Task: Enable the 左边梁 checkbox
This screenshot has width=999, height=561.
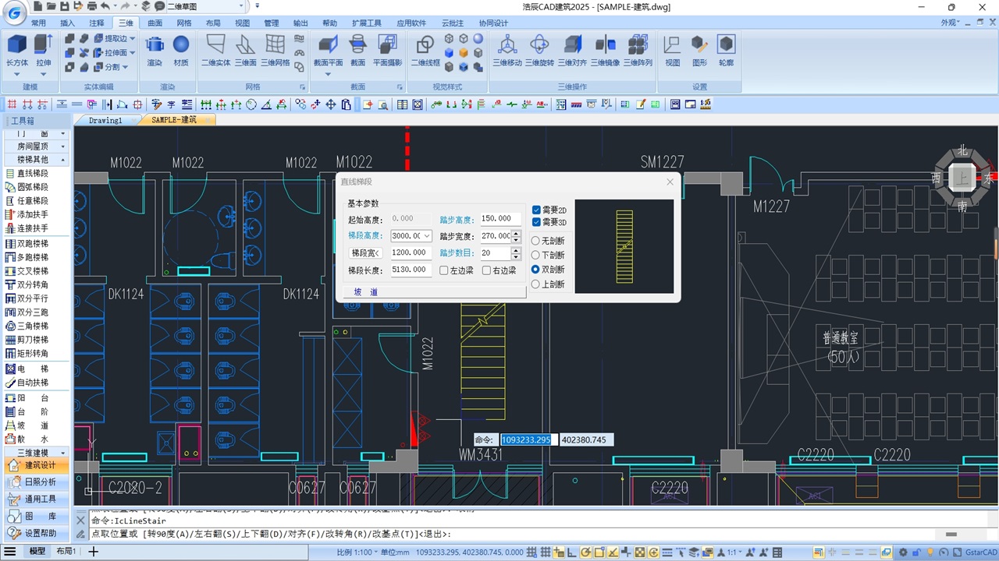Action: coord(444,270)
